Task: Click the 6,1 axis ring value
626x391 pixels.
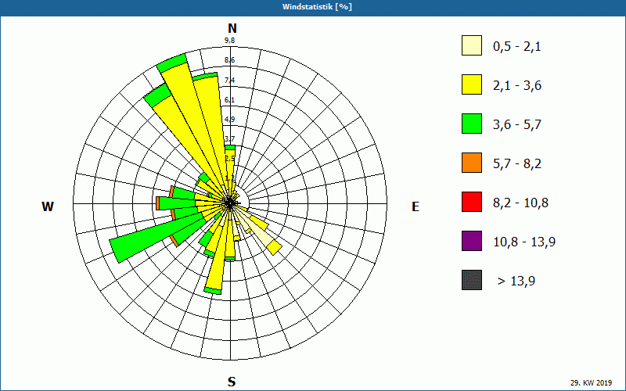Action: click(x=229, y=100)
